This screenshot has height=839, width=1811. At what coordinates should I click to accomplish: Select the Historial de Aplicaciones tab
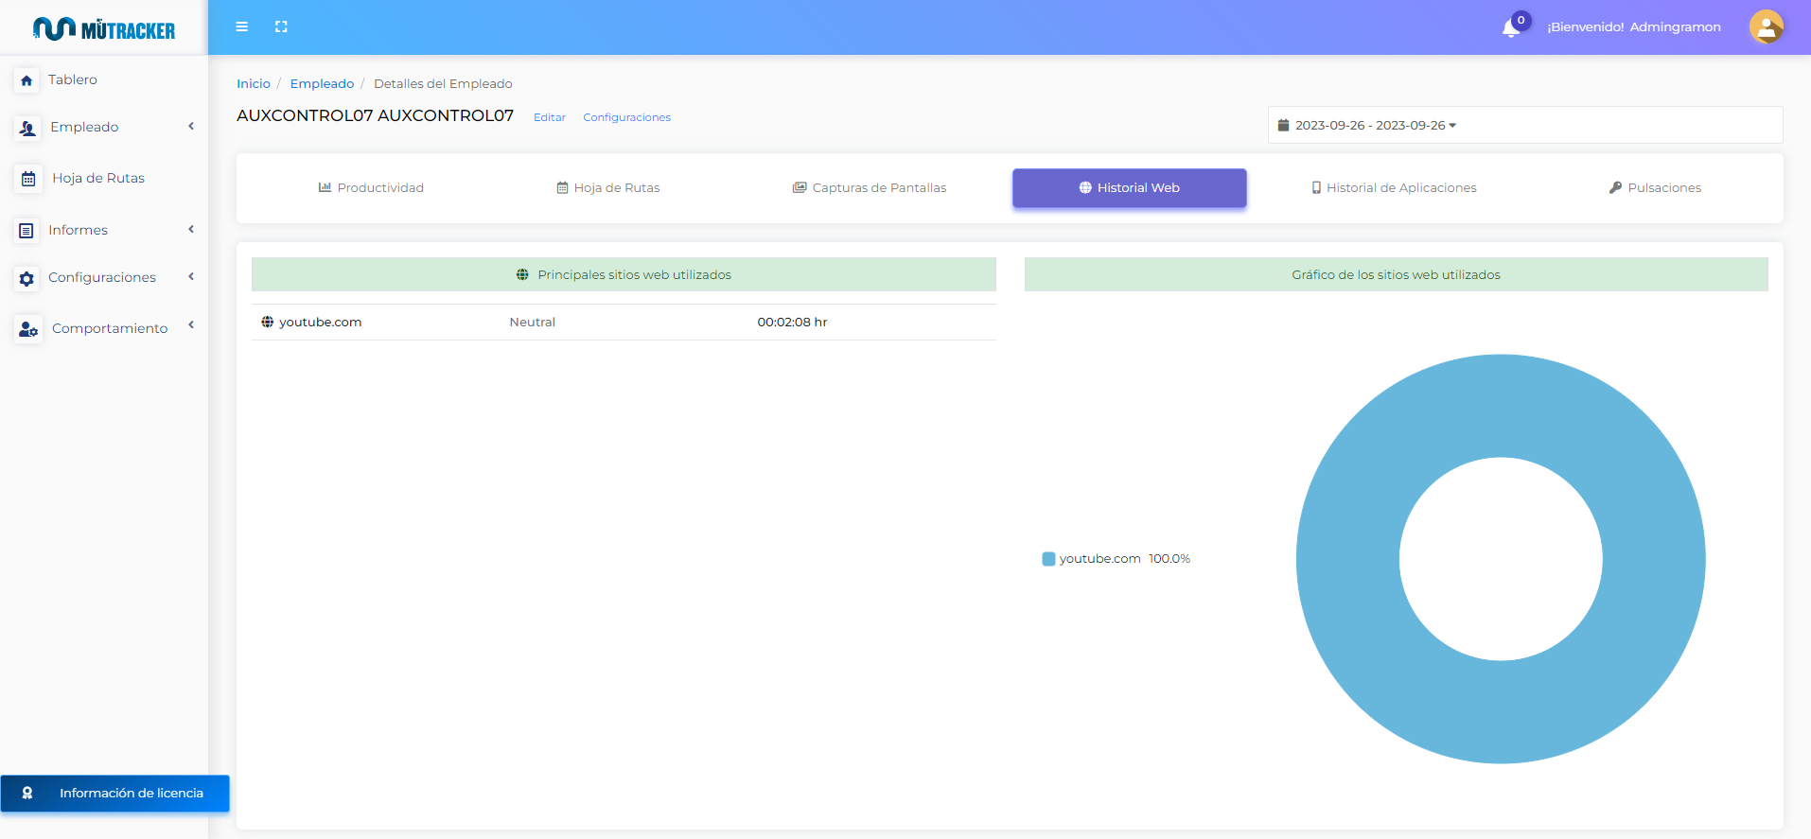1393,188
